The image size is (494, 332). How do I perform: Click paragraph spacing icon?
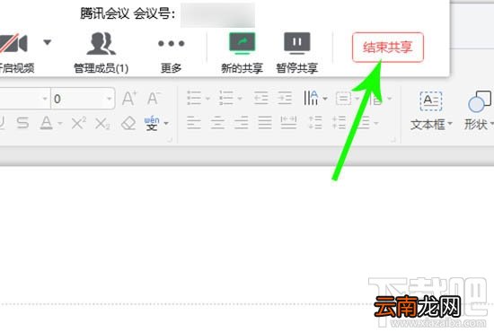pyautogui.click(x=339, y=123)
